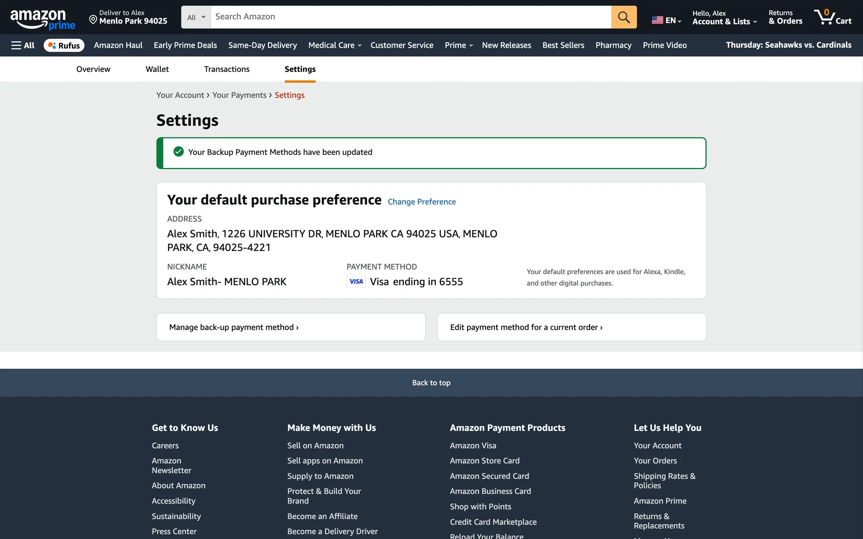Expand the Medical Care dropdown
The width and height of the screenshot is (863, 539).
pos(334,45)
